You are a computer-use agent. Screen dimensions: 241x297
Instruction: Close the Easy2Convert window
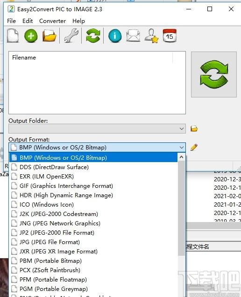pyautogui.click(x=231, y=9)
